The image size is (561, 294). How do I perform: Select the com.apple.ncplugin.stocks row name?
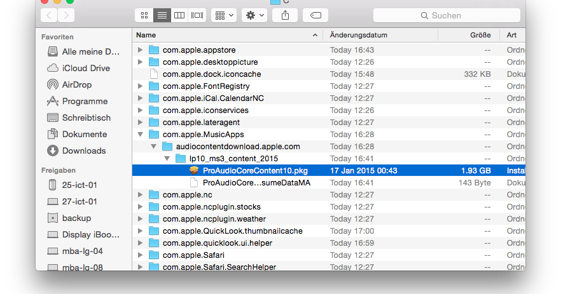[211, 207]
